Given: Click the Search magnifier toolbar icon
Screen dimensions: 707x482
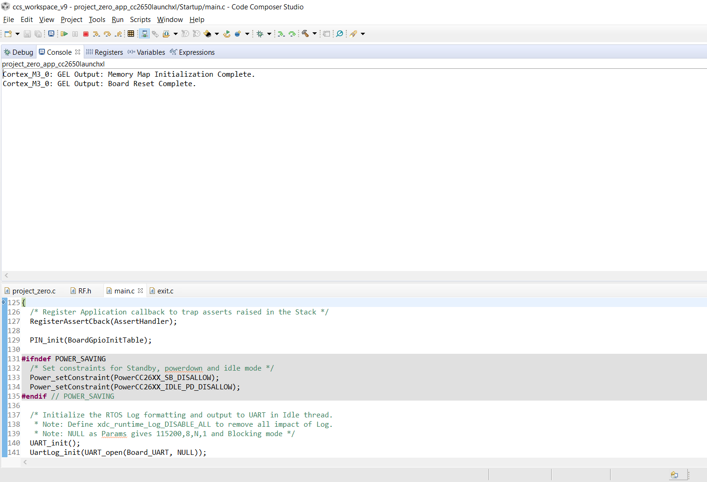Looking at the screenshot, I should pos(340,34).
